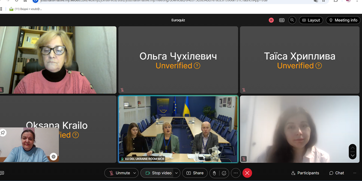
Task: Bookmark this page with star icon
Action: click(x=323, y=1)
